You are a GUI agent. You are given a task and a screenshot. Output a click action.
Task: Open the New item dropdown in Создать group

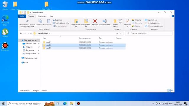(x=120, y=20)
